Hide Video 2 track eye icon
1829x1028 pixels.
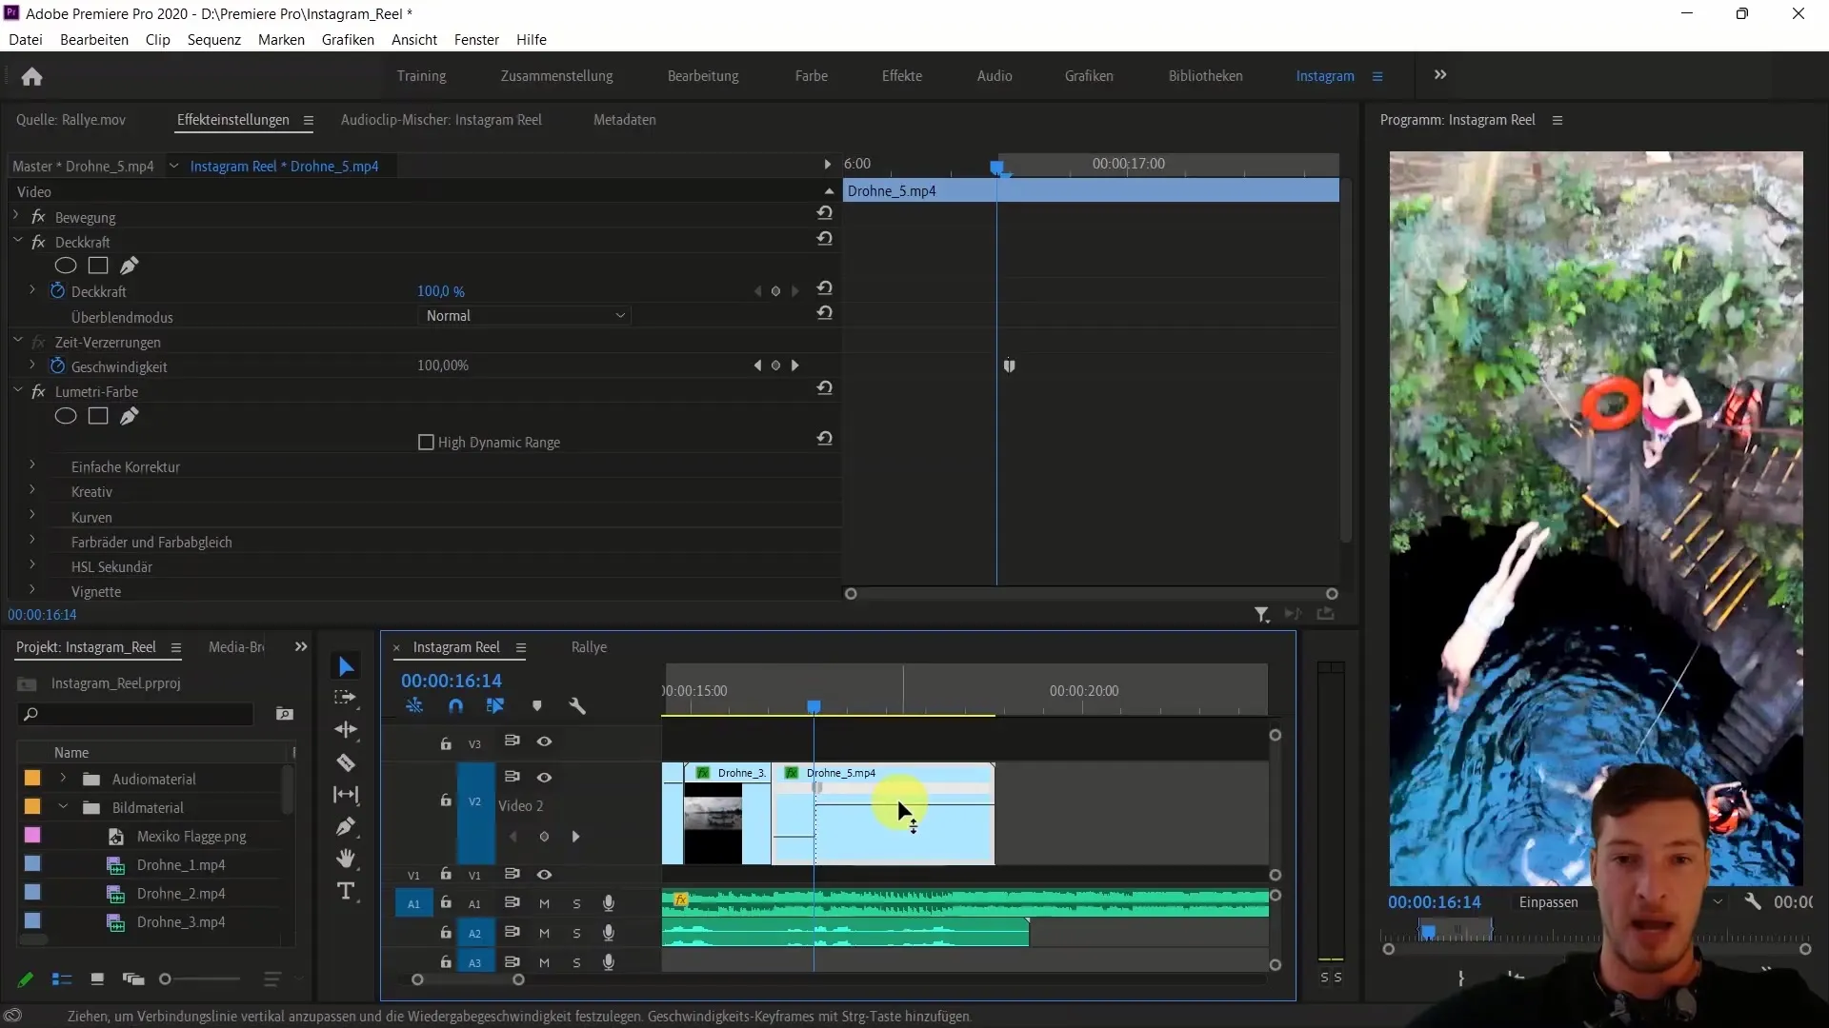point(544,778)
